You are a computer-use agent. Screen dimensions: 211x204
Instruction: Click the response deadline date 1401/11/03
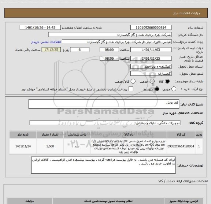pyautogui.click(x=151, y=50)
